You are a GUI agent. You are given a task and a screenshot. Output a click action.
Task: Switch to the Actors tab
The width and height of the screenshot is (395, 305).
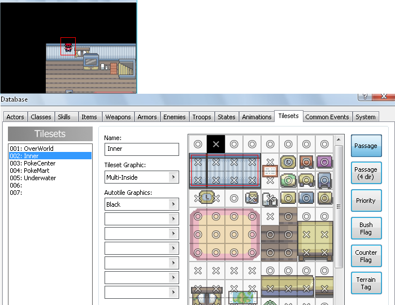[x=15, y=117]
